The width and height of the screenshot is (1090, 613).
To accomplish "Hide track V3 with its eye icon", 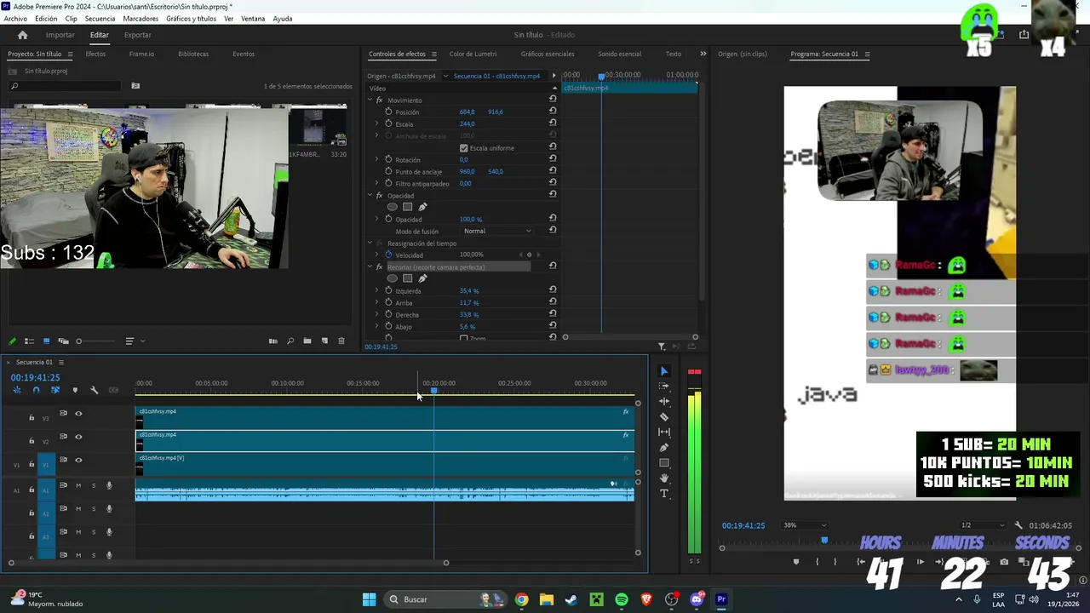I will tap(78, 414).
